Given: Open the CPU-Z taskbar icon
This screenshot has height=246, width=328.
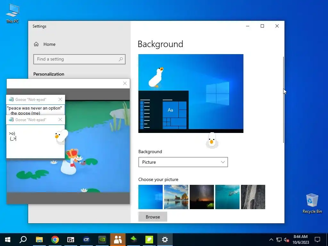Looking at the screenshot, I should 86,240.
